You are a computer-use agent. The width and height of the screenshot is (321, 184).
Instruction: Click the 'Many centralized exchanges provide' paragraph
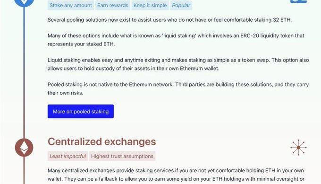tap(176, 175)
